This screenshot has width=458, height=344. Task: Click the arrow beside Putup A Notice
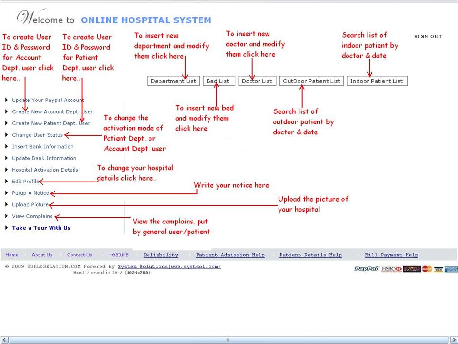click(x=6, y=193)
